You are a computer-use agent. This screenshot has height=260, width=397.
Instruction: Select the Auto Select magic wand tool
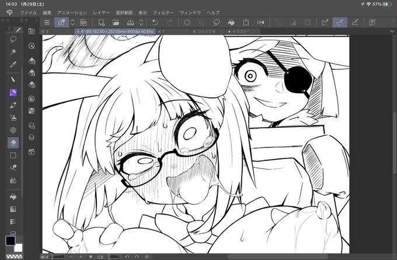13,52
